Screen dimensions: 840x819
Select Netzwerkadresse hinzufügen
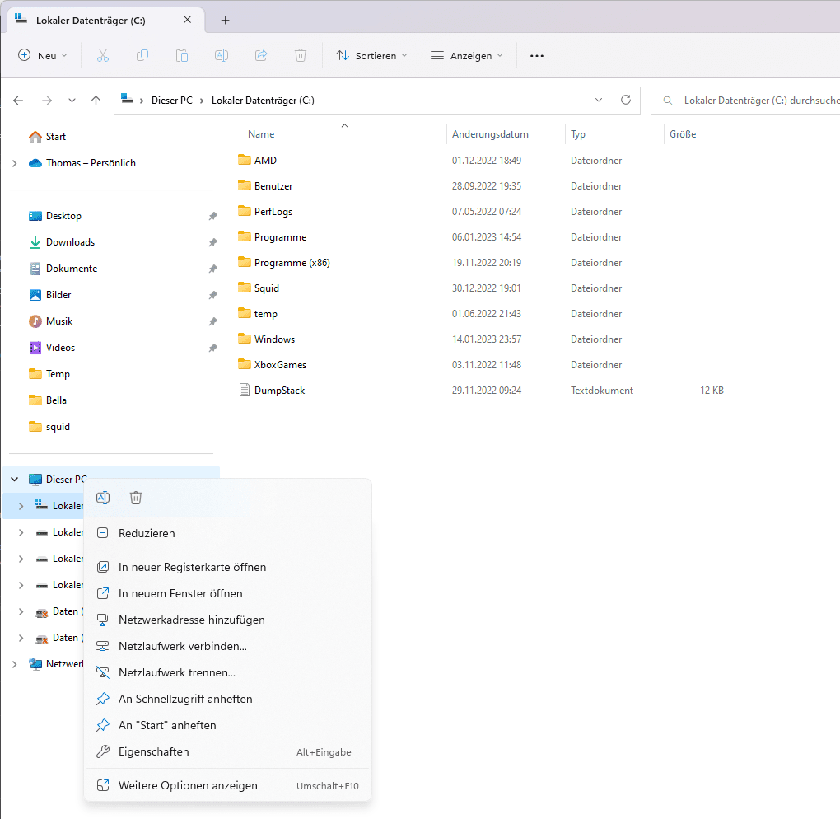tap(227, 620)
